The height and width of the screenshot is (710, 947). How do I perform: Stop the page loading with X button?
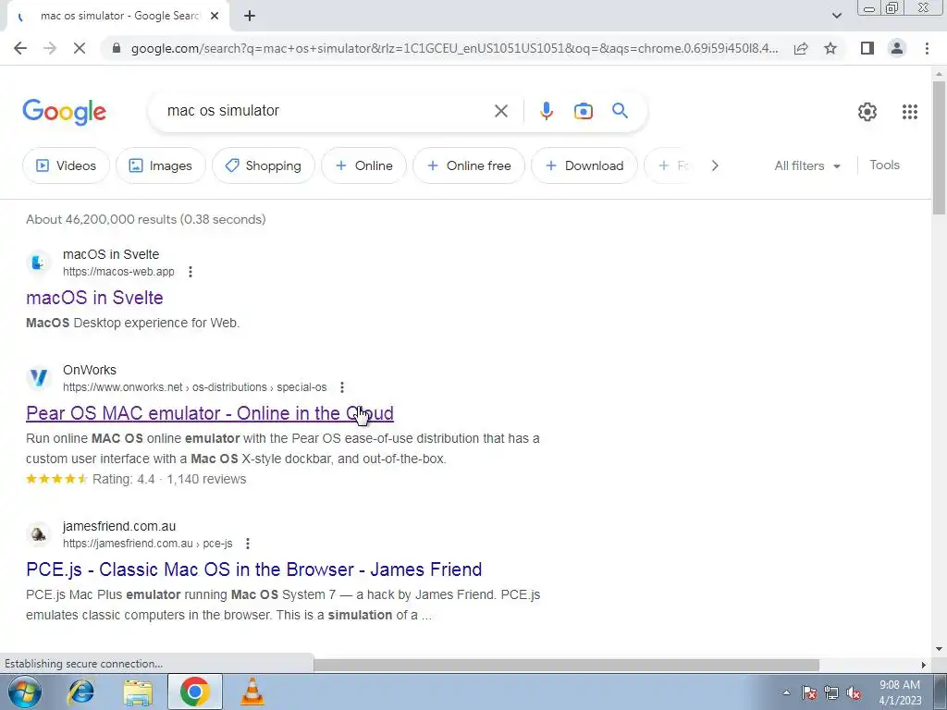point(80,48)
